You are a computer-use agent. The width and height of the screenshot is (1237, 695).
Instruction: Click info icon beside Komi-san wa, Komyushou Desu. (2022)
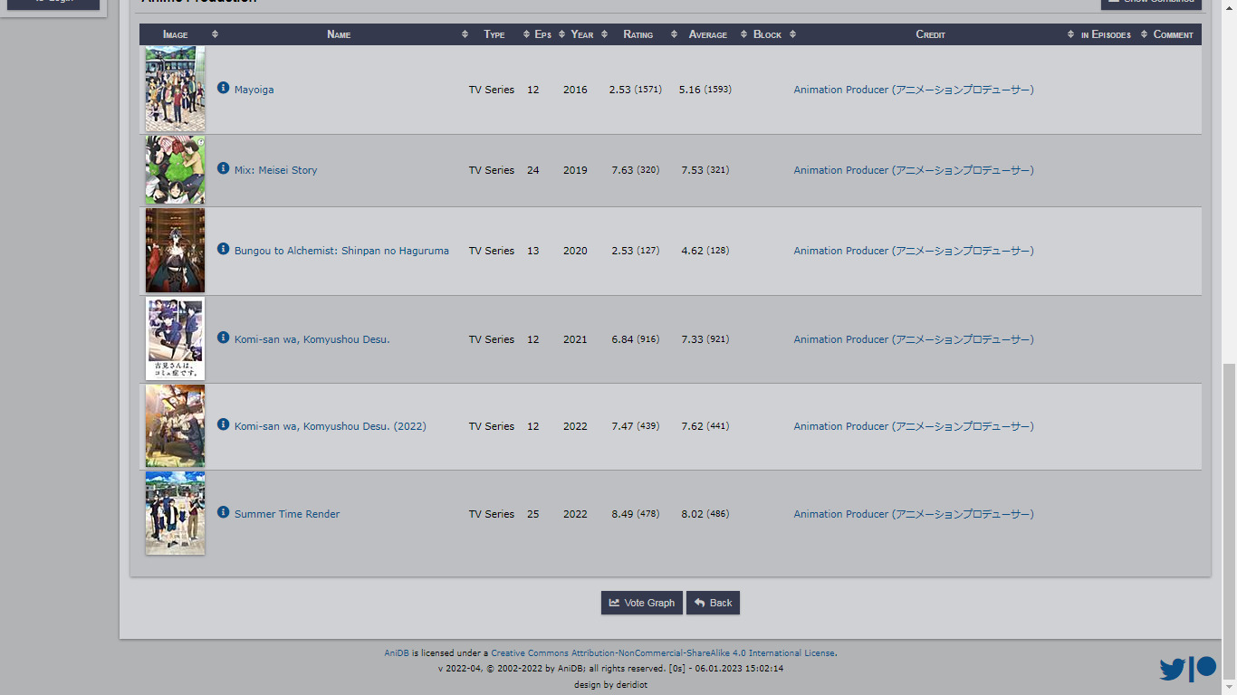pyautogui.click(x=223, y=424)
